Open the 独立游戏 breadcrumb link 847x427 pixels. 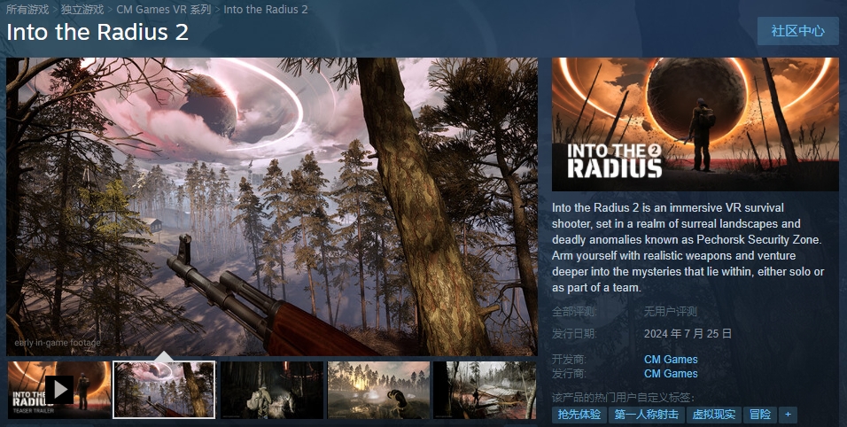point(82,9)
